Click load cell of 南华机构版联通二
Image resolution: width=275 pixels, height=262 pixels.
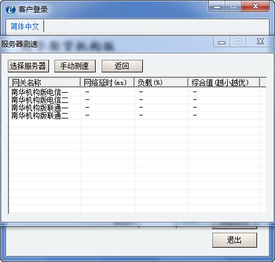pos(161,115)
